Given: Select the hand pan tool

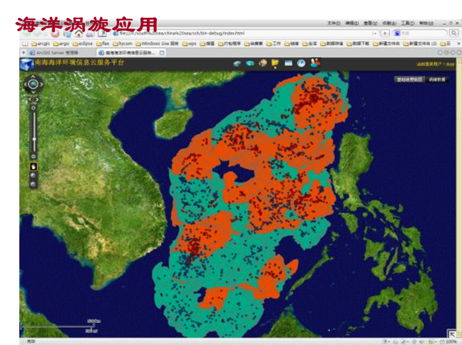Looking at the screenshot, I should (x=33, y=166).
